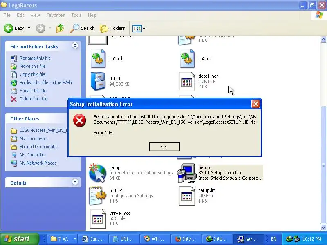Open the Back history dropdown arrow

tap(29, 28)
